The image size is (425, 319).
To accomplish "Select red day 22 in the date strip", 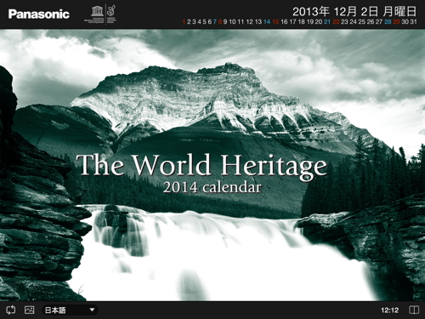I will point(336,21).
